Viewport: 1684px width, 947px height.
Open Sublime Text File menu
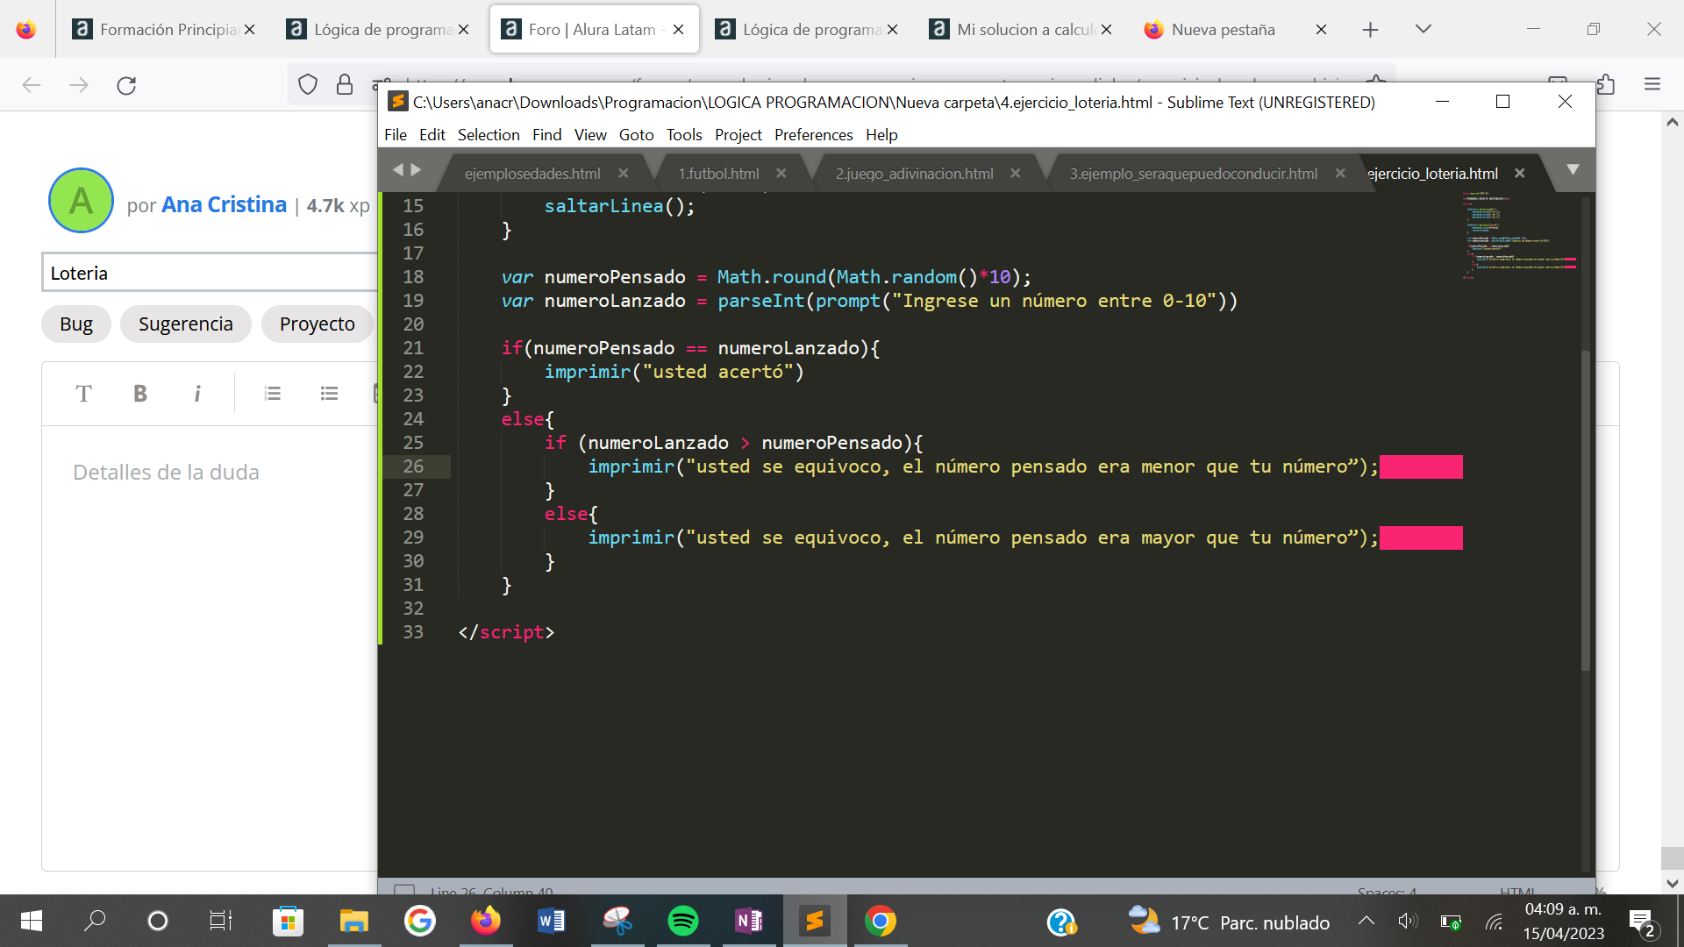[396, 134]
